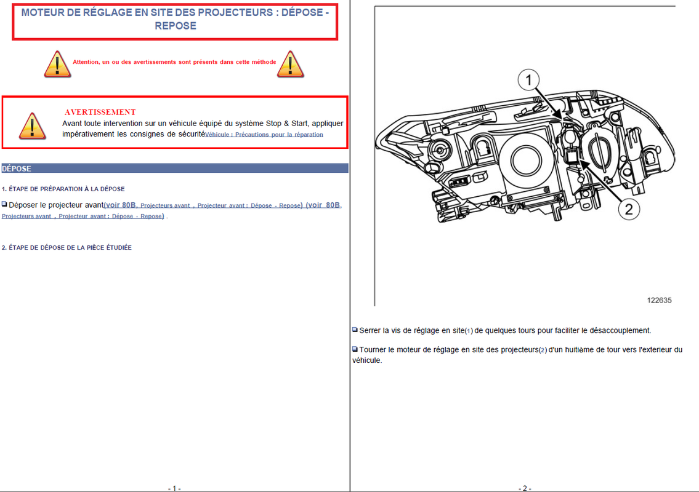Click the figure reference number '122635'
Screen dimensions: 699x492
[659, 301]
